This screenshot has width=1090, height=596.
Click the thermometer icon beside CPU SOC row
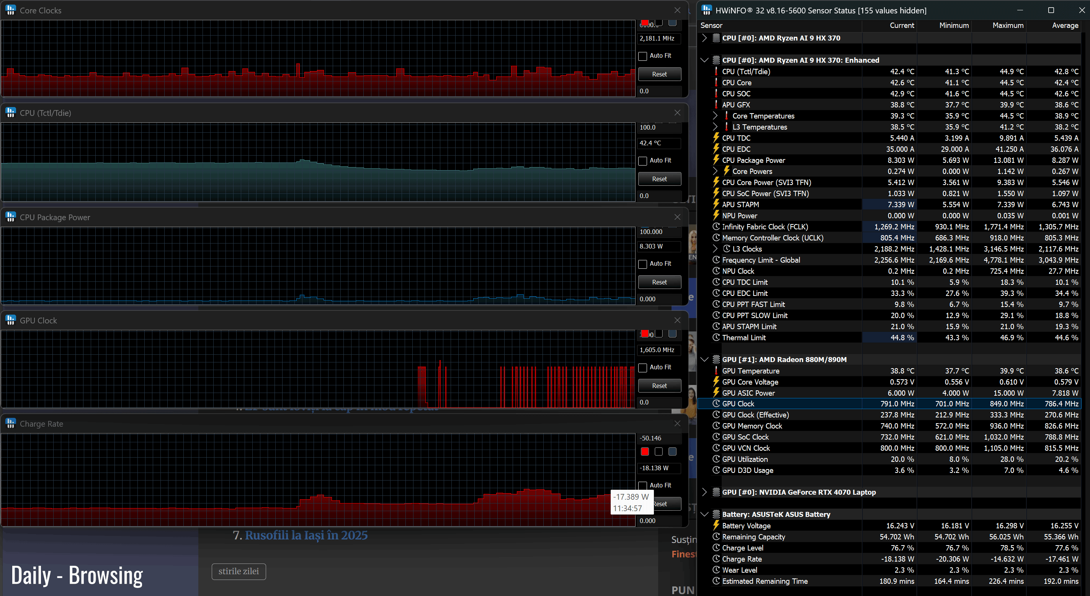click(716, 93)
